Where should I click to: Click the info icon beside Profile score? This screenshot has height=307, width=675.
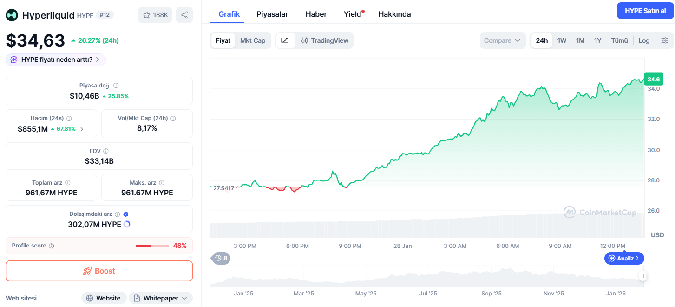click(52, 246)
